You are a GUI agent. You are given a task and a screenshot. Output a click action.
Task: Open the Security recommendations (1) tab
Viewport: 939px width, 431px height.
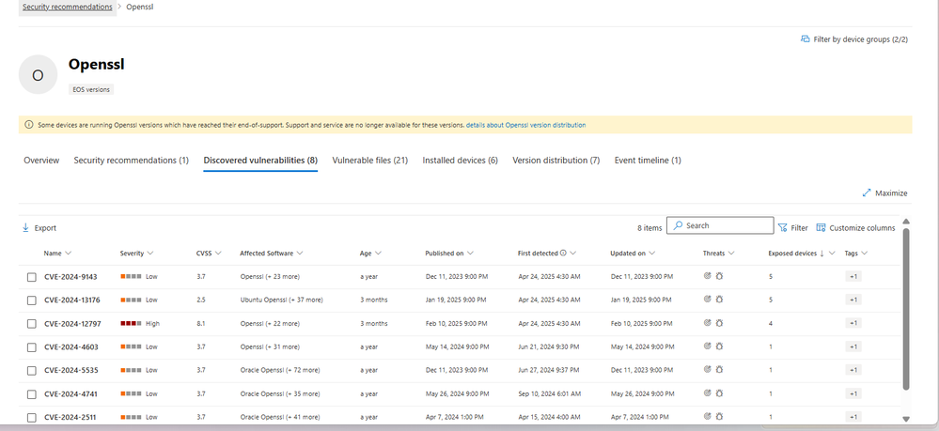coord(132,161)
